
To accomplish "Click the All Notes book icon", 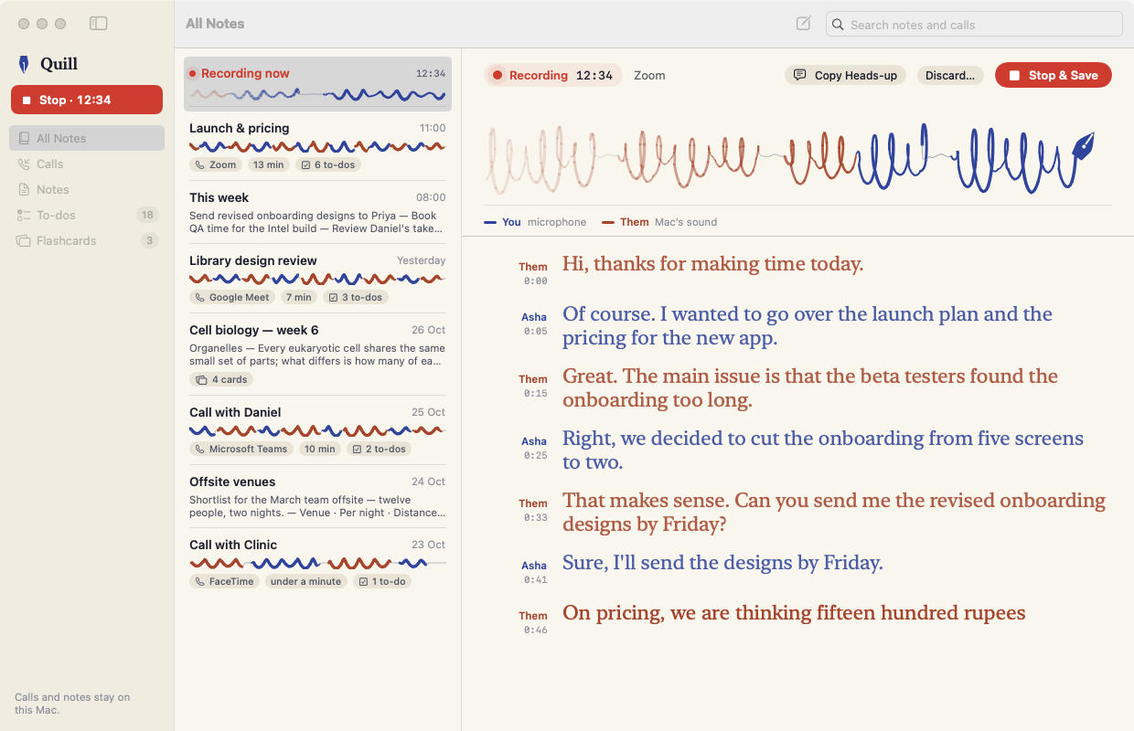I will [24, 138].
